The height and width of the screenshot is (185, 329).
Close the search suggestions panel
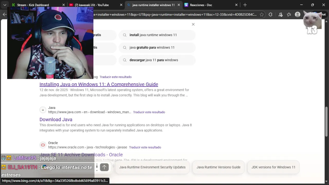(x=193, y=24)
